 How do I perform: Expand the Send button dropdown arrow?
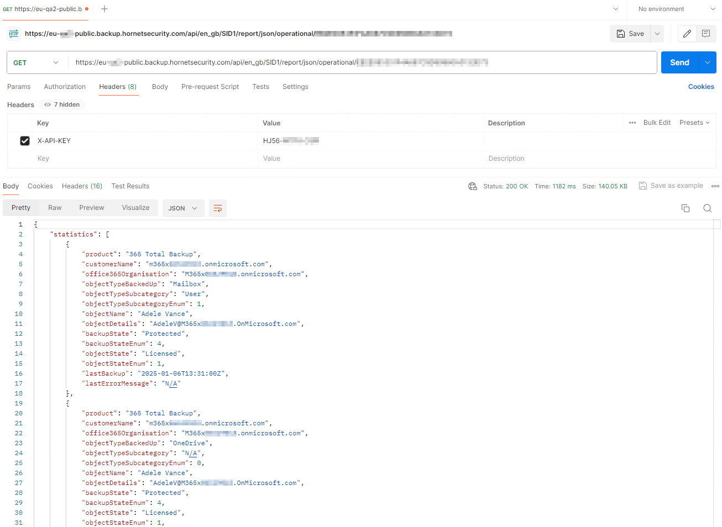point(708,62)
